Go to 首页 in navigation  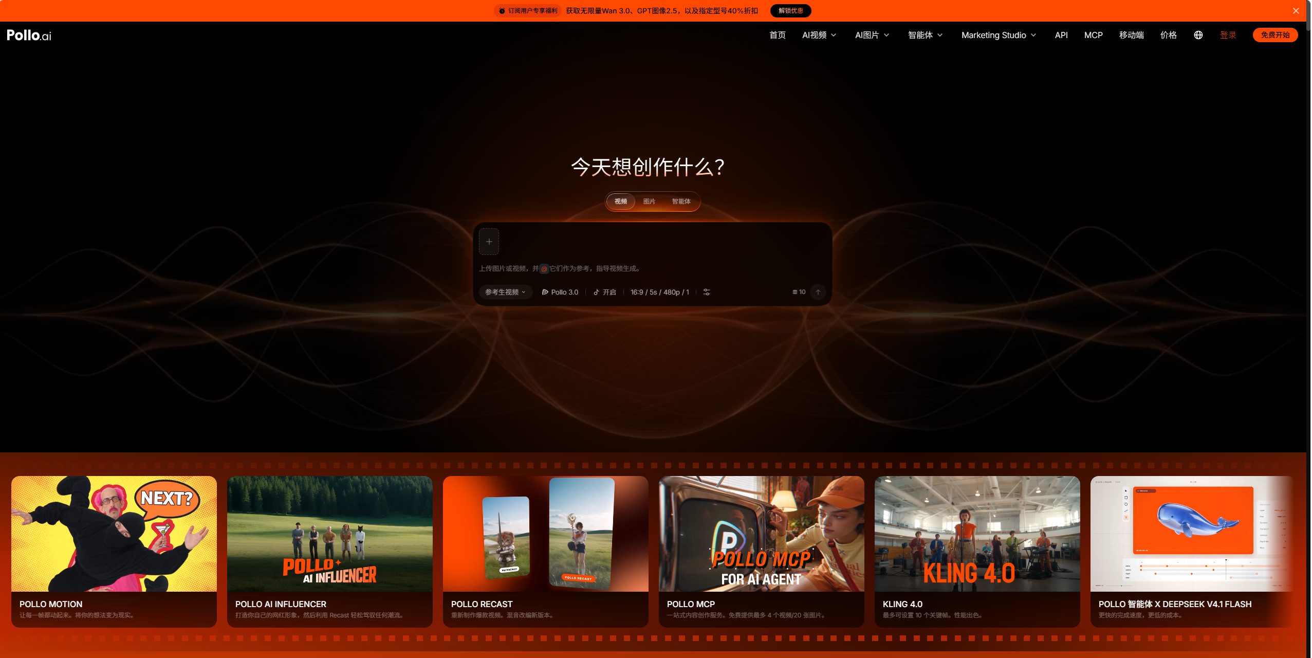pyautogui.click(x=777, y=35)
